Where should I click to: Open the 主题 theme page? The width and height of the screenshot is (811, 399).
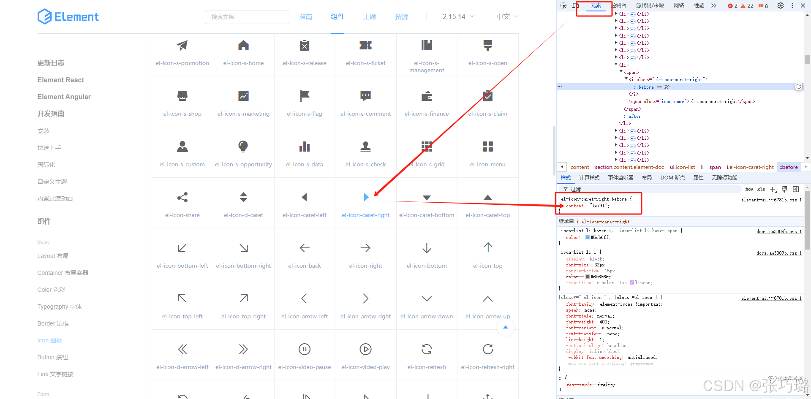(370, 16)
